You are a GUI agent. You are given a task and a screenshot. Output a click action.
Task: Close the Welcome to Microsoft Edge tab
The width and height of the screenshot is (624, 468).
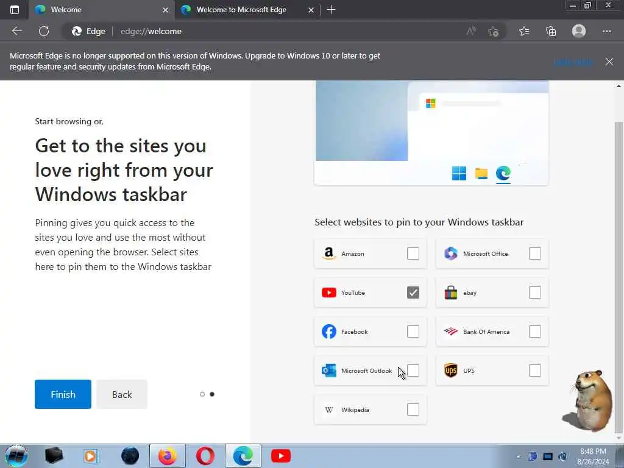311,10
